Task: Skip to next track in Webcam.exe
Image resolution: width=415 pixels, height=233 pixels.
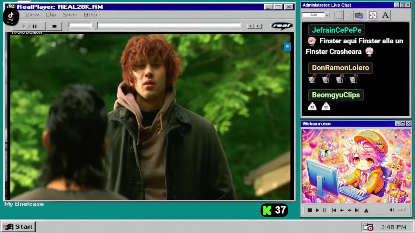Action: tap(357, 210)
